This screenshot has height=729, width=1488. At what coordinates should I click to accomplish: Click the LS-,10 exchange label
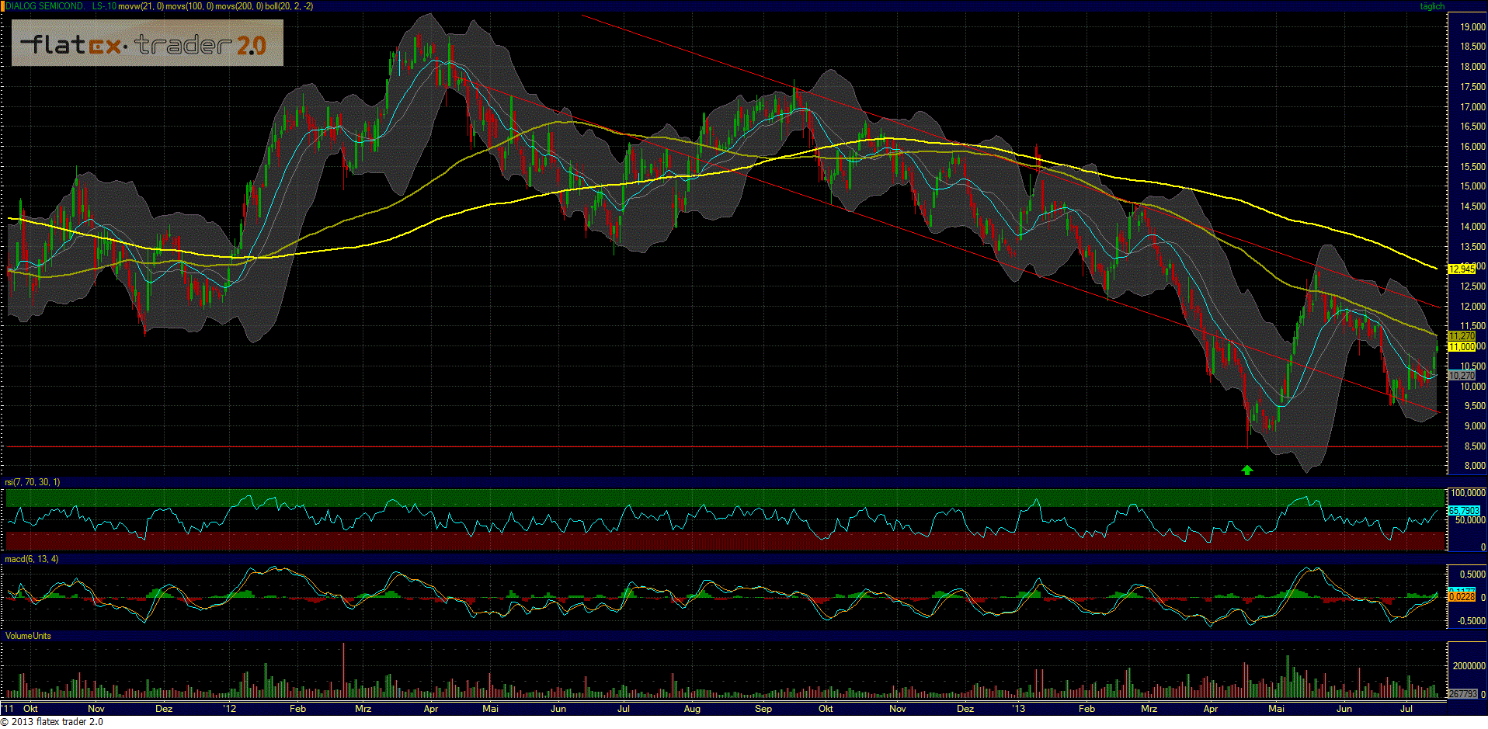104,6
